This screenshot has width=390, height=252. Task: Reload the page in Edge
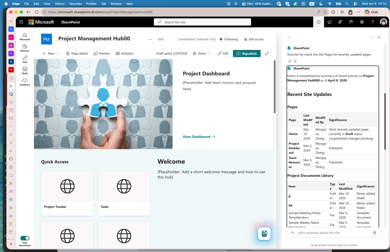coord(36,12)
